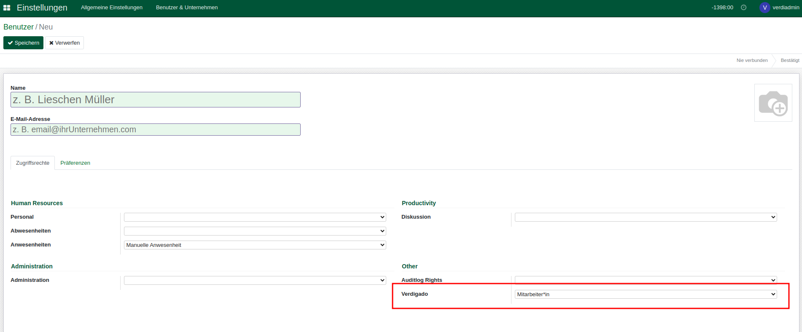Click the Human Resources section heading
Screen dimensions: 802x332
[x=37, y=203]
